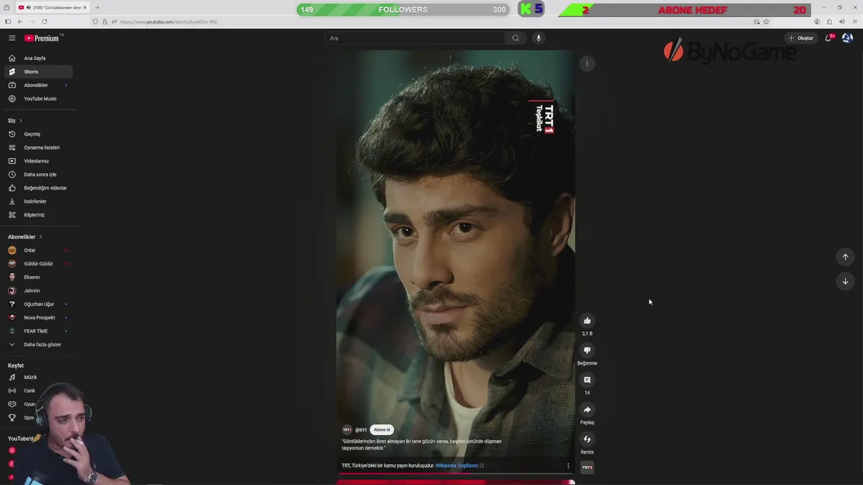The height and width of the screenshot is (485, 863).
Task: Show site security lock info
Action: point(105,22)
